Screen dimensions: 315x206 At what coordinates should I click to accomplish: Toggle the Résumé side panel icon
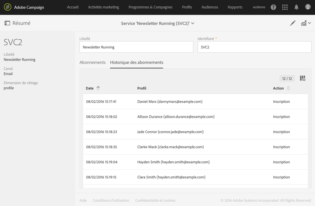[7, 23]
